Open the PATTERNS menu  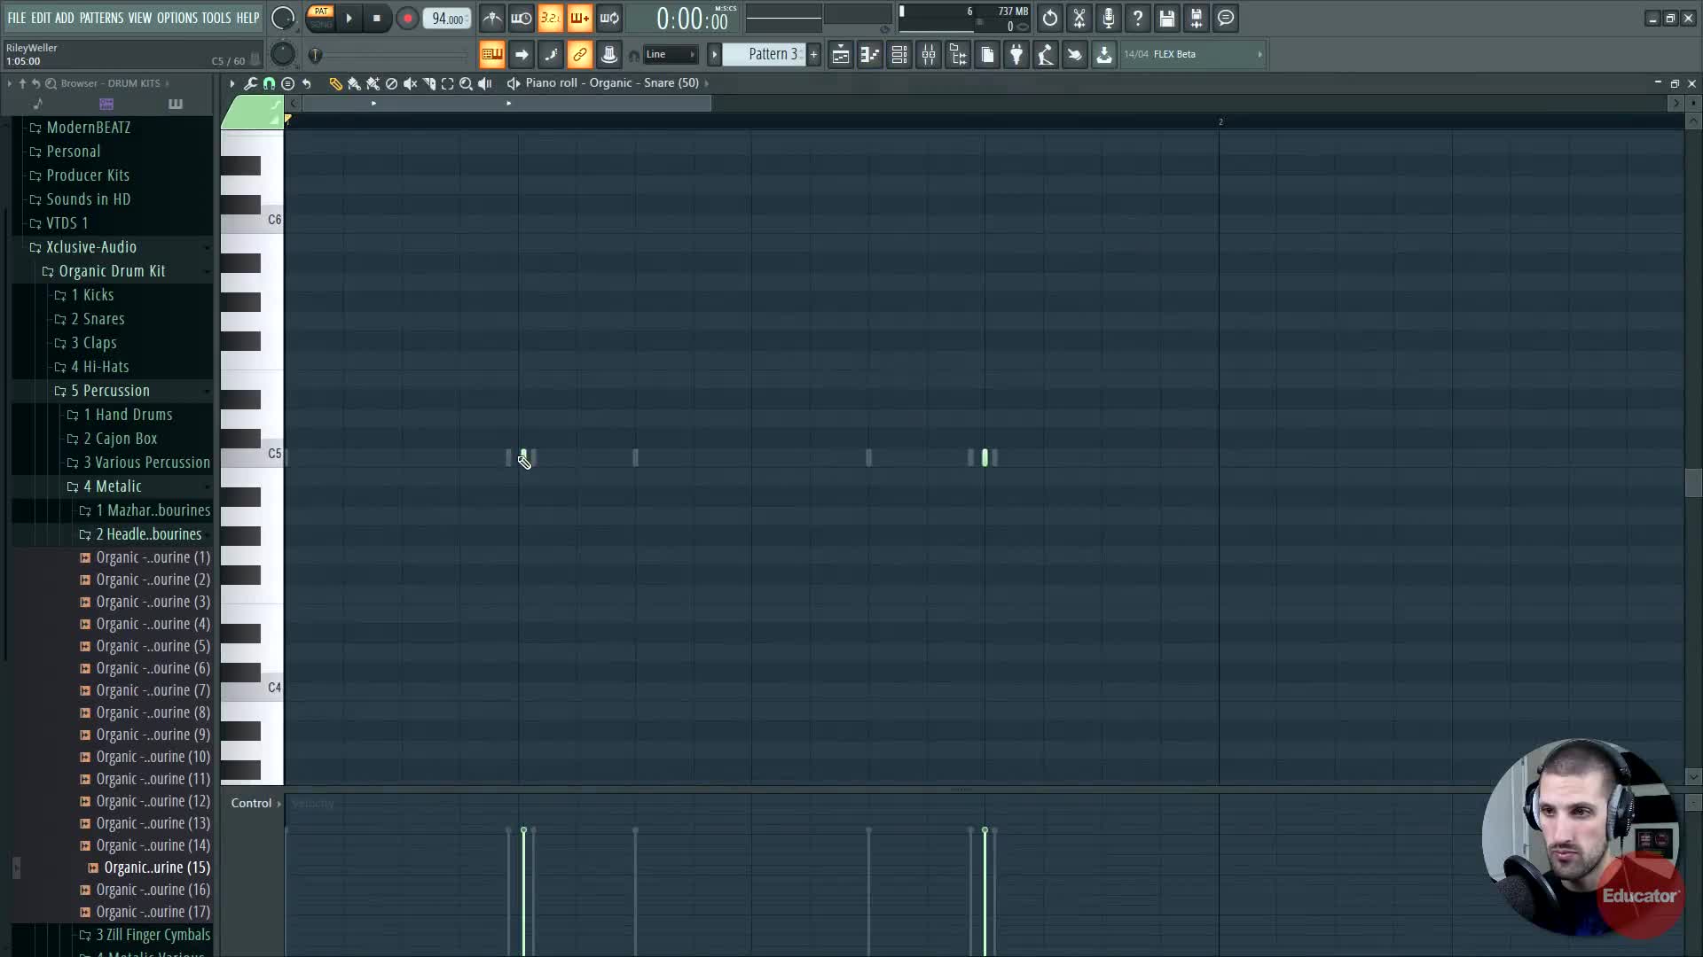click(x=101, y=18)
